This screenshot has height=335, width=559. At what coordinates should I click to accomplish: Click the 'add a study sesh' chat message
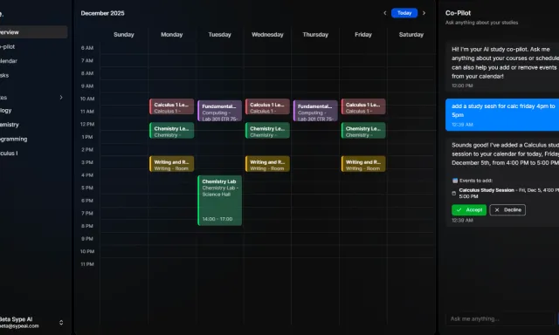point(502,114)
